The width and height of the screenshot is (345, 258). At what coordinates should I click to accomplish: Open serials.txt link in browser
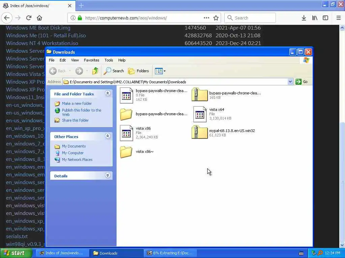(17, 236)
